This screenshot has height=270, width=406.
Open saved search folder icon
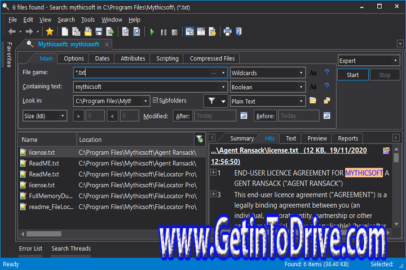88,31
